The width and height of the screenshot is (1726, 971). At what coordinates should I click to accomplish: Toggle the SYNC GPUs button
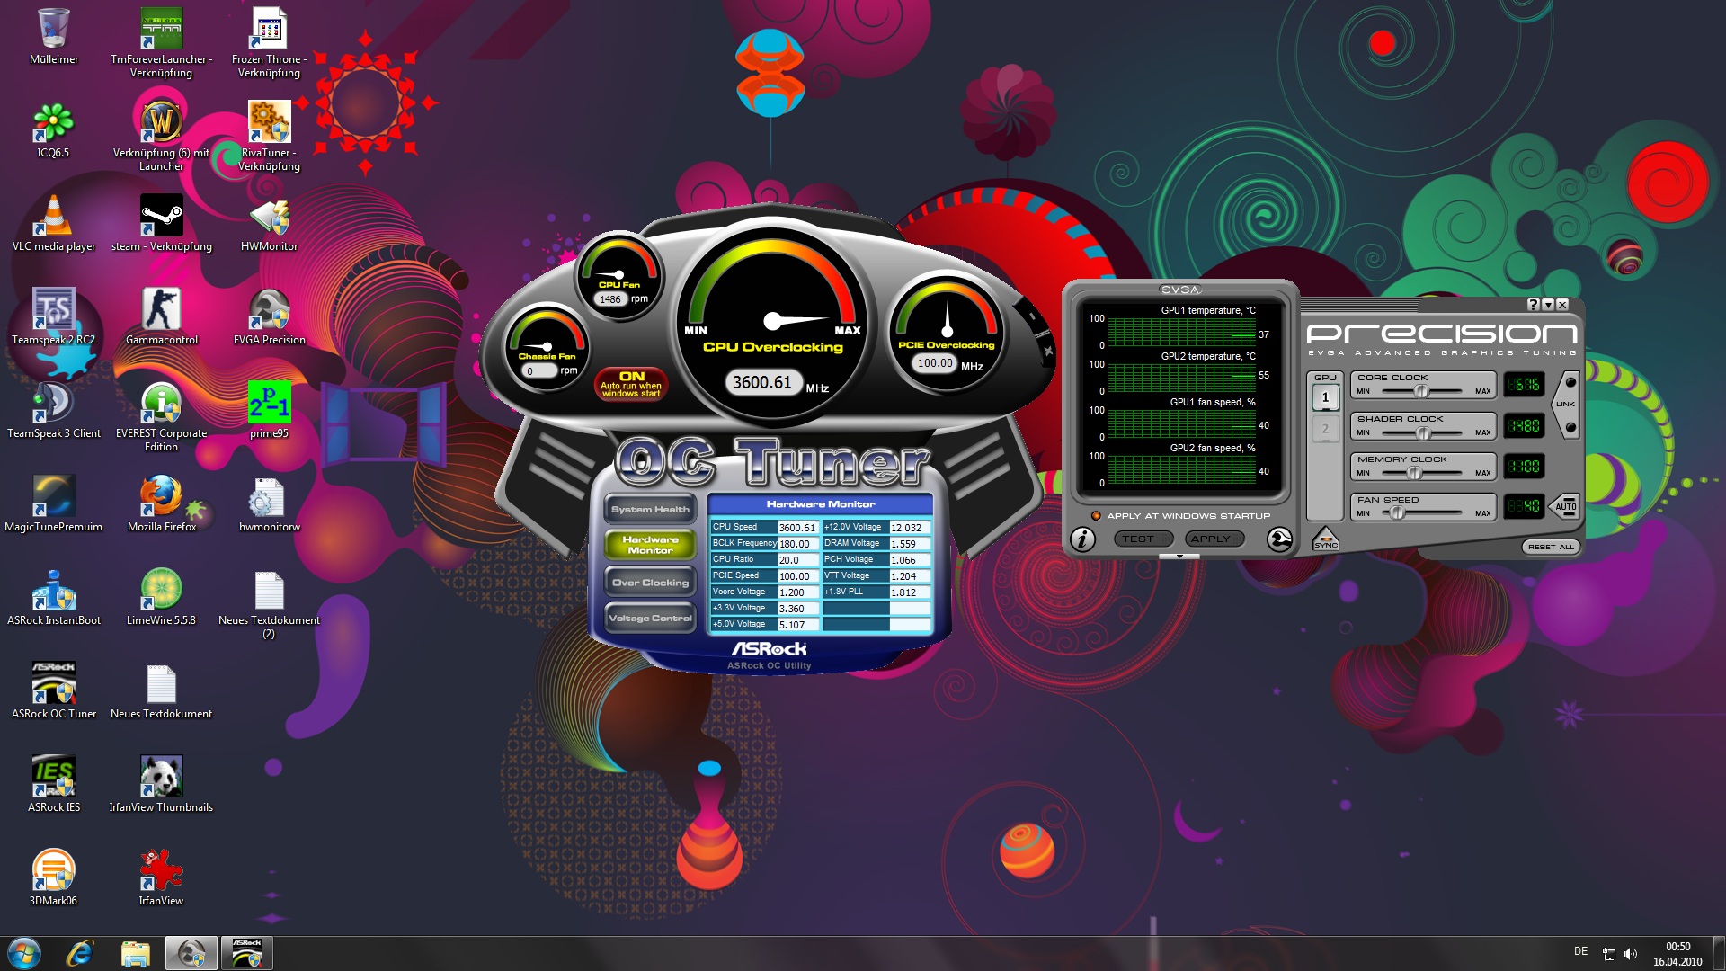click(x=1325, y=541)
